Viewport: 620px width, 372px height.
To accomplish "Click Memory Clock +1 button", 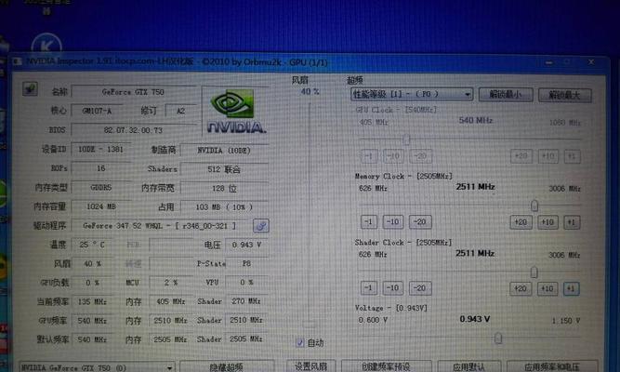I will point(572,222).
